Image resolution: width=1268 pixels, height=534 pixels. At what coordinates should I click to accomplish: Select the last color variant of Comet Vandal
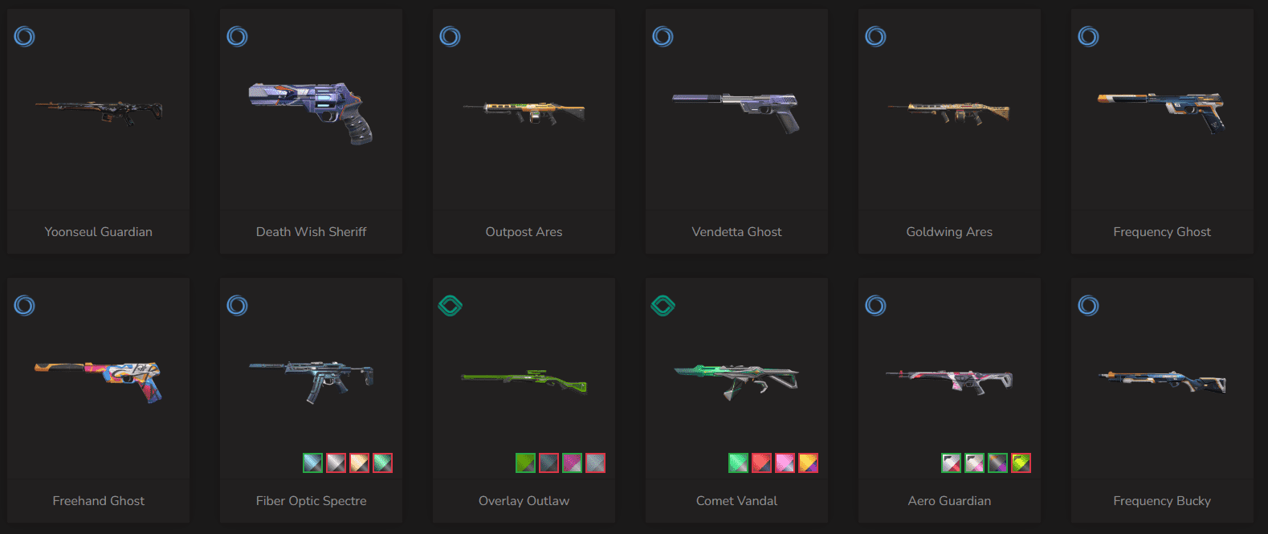click(x=808, y=463)
